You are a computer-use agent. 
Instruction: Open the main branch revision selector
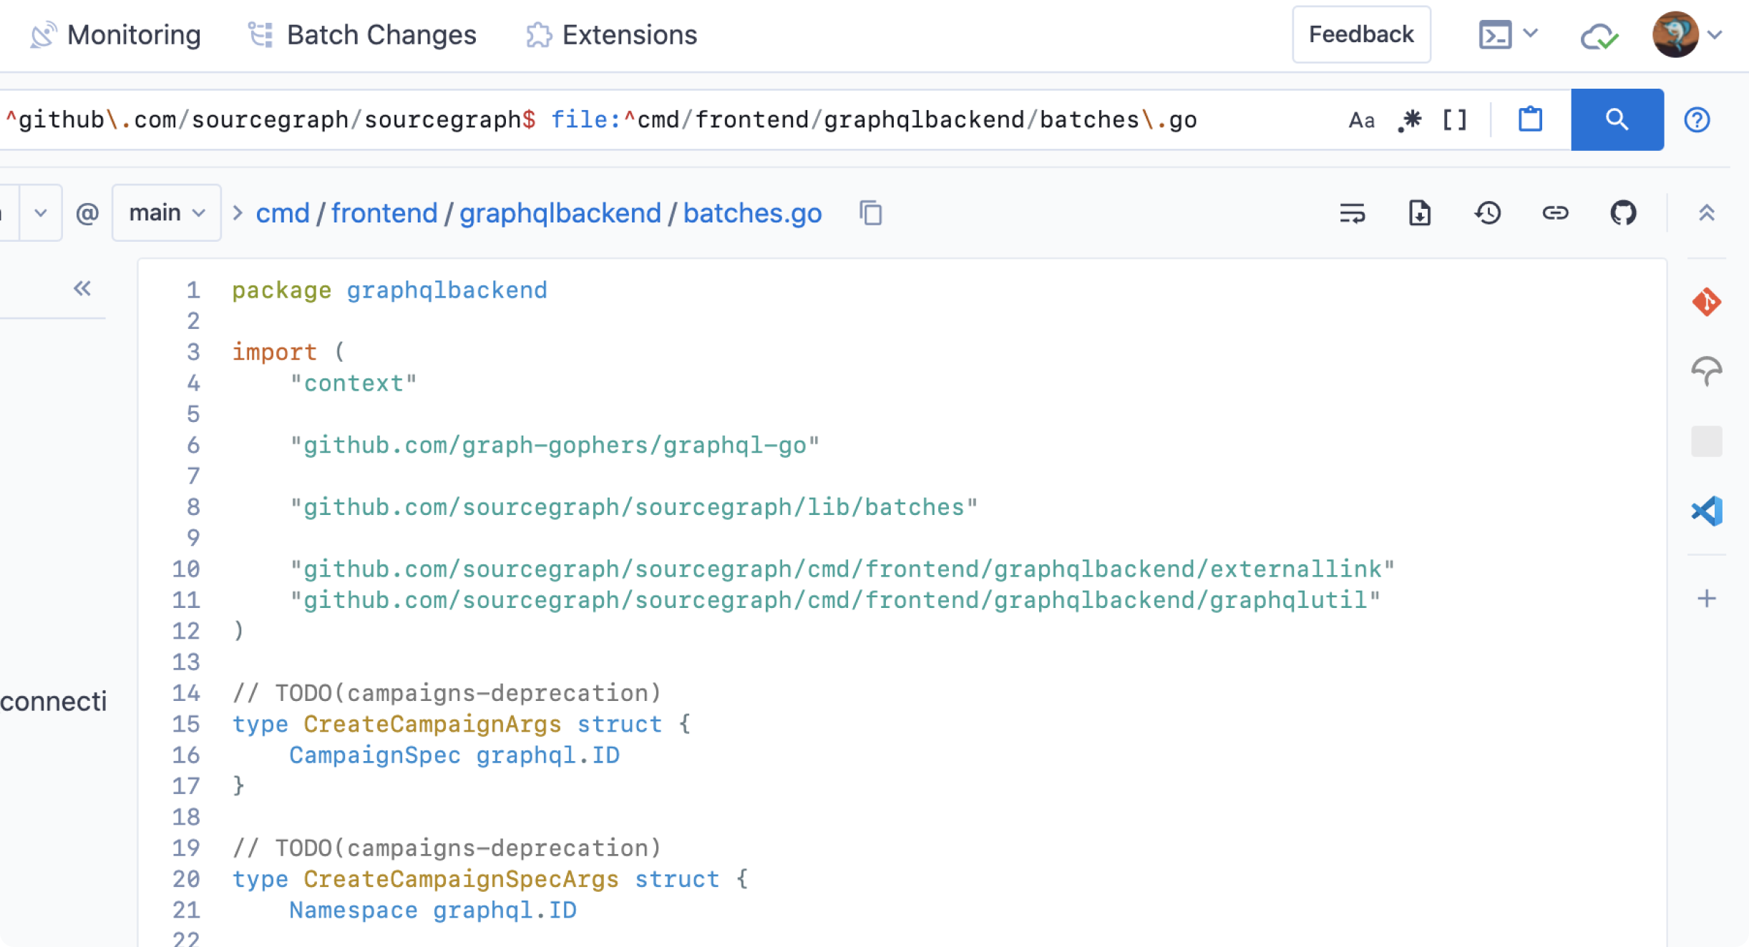pos(166,212)
